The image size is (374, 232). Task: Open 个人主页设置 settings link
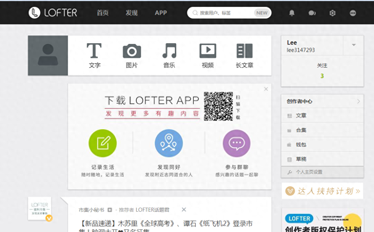[309, 172]
